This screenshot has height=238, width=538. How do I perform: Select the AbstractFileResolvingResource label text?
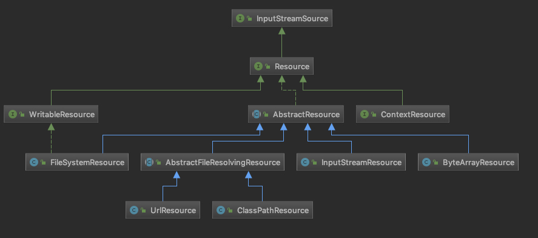[223, 163]
